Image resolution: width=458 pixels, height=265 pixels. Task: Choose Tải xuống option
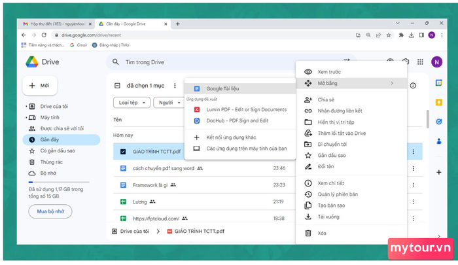click(351, 217)
